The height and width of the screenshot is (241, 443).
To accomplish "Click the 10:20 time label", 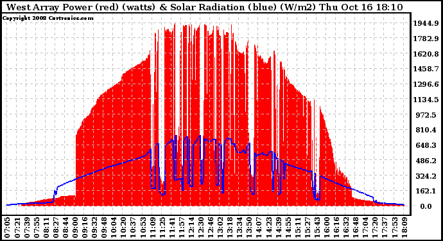I will 123,228.
